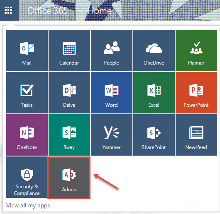Launch Excel from the launcher
Viewport: 220px width, 214px height.
click(x=154, y=93)
